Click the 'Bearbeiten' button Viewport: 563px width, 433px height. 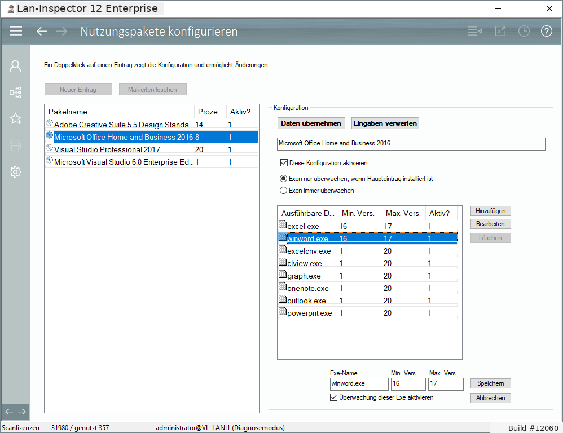click(x=490, y=224)
